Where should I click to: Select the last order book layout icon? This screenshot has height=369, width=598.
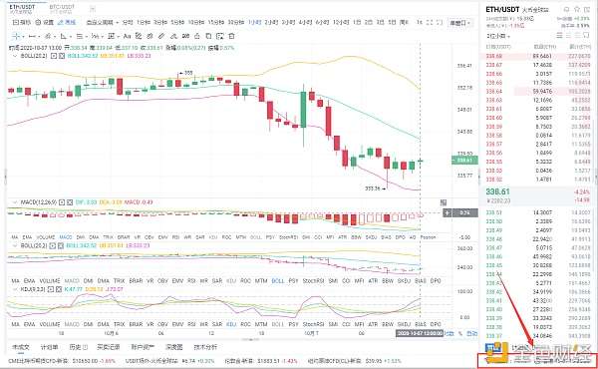click(x=586, y=36)
